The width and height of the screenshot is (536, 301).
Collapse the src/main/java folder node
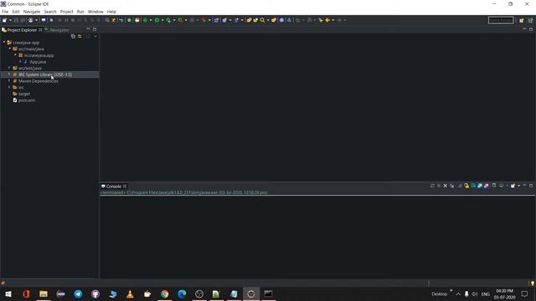click(x=9, y=48)
